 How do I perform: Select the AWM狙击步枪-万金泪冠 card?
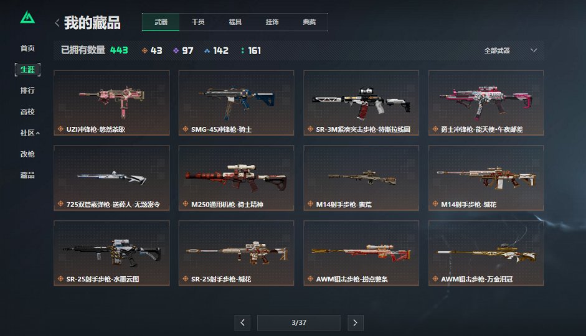486,253
